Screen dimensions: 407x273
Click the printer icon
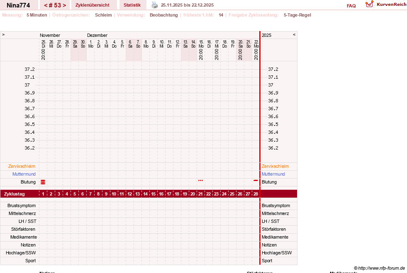155,5
